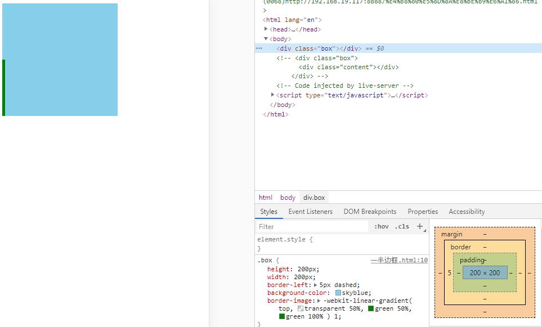This screenshot has height=327, width=542.
Task: Click the background-color property name
Action: pyautogui.click(x=297, y=293)
